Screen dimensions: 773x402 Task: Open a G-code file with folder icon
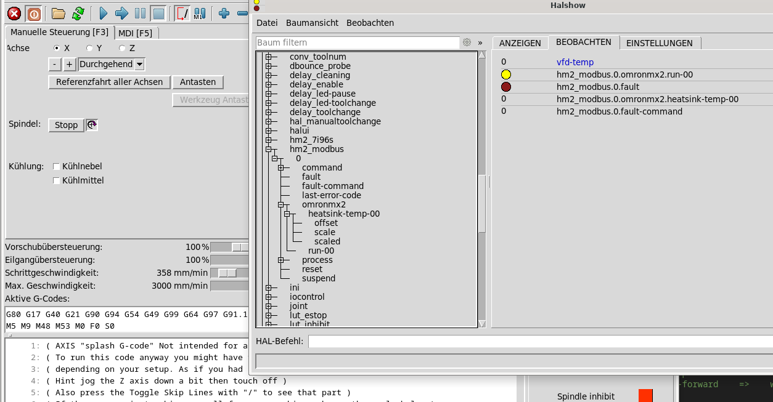pos(58,13)
